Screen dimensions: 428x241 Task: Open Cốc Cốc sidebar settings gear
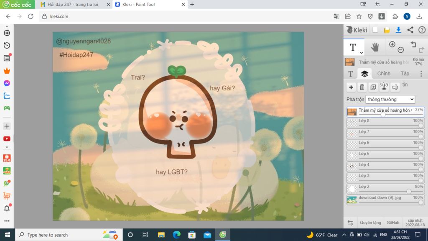pyautogui.click(x=7, y=33)
